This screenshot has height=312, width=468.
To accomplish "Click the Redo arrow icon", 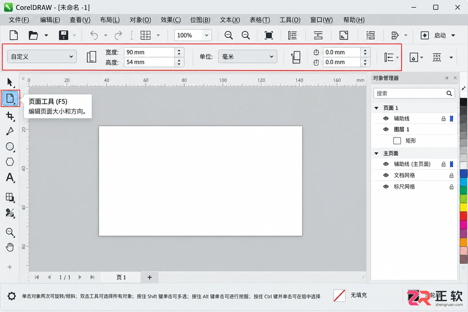I will click(x=118, y=35).
